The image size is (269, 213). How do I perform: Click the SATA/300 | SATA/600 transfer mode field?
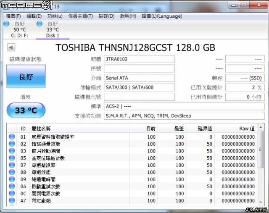(x=139, y=87)
